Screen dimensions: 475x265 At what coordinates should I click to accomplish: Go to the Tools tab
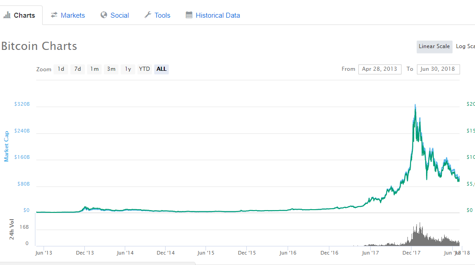pyautogui.click(x=157, y=15)
